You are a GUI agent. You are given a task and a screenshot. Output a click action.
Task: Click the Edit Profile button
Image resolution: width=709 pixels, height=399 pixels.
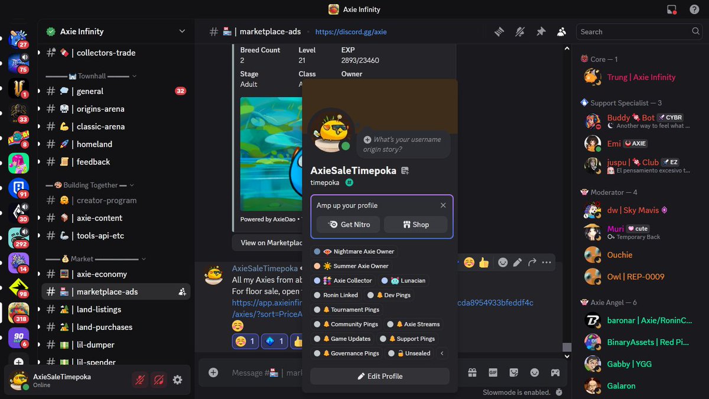[x=380, y=376]
